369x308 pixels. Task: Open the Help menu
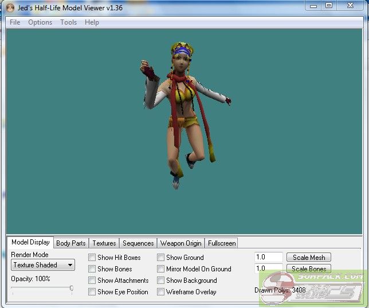click(92, 22)
